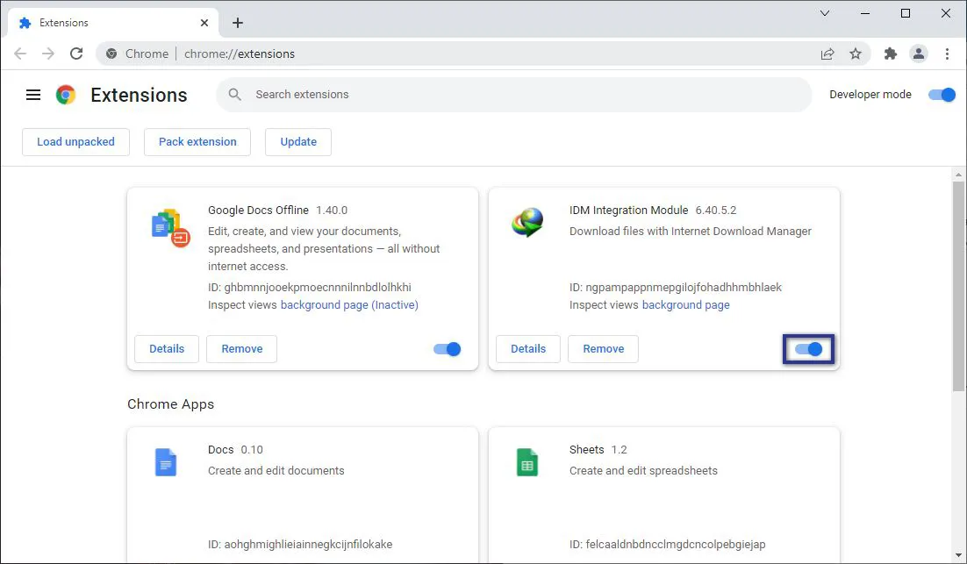Disable the IDM Integration Module extension
Viewport: 967px width, 564px height.
[808, 349]
